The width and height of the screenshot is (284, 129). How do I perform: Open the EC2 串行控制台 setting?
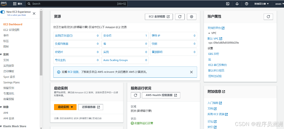tap(217, 65)
